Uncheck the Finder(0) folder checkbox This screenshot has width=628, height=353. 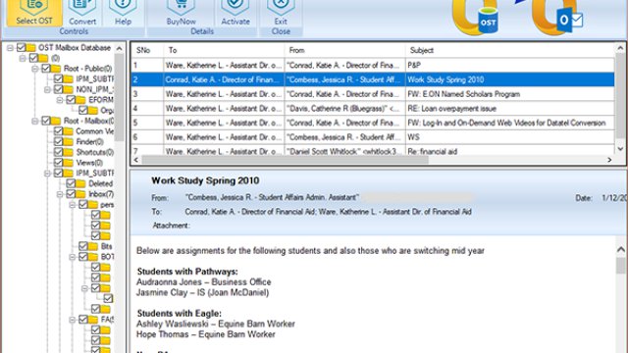[59, 141]
